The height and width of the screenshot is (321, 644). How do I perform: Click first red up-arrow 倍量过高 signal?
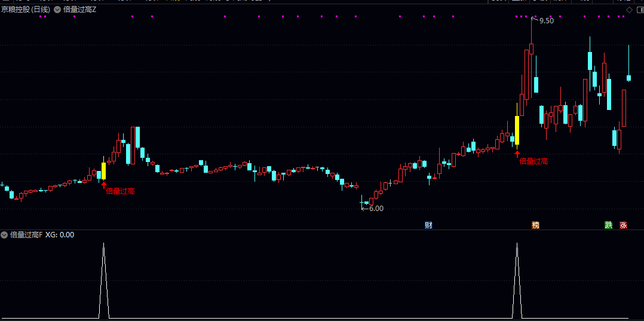tap(103, 185)
